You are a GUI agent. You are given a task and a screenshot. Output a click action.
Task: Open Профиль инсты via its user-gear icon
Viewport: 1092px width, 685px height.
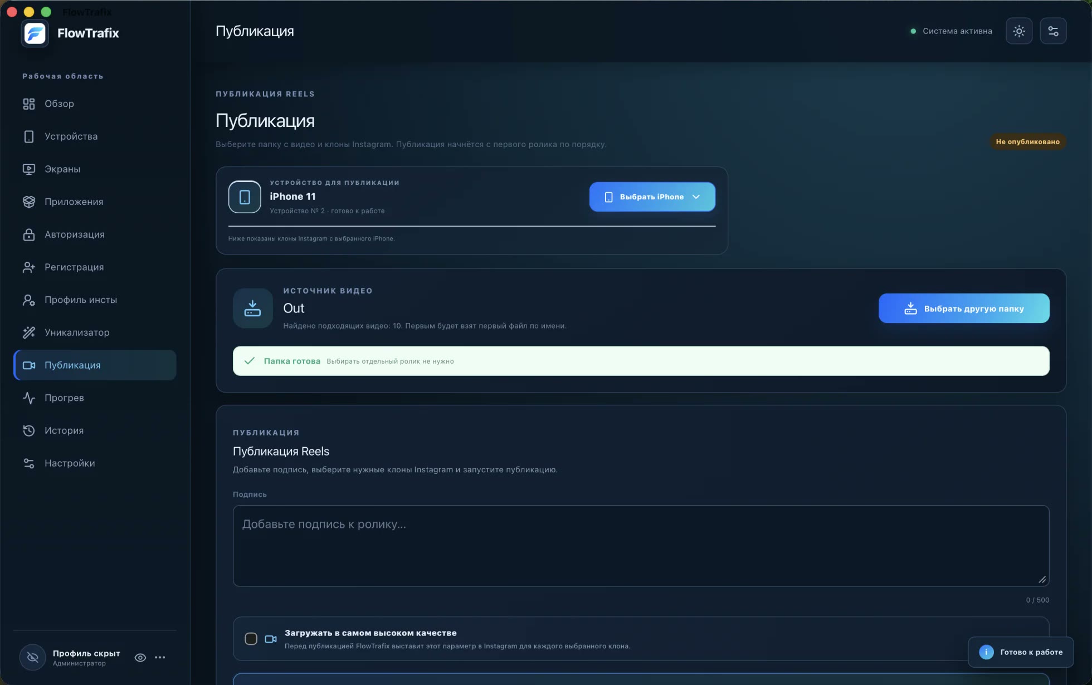click(29, 300)
